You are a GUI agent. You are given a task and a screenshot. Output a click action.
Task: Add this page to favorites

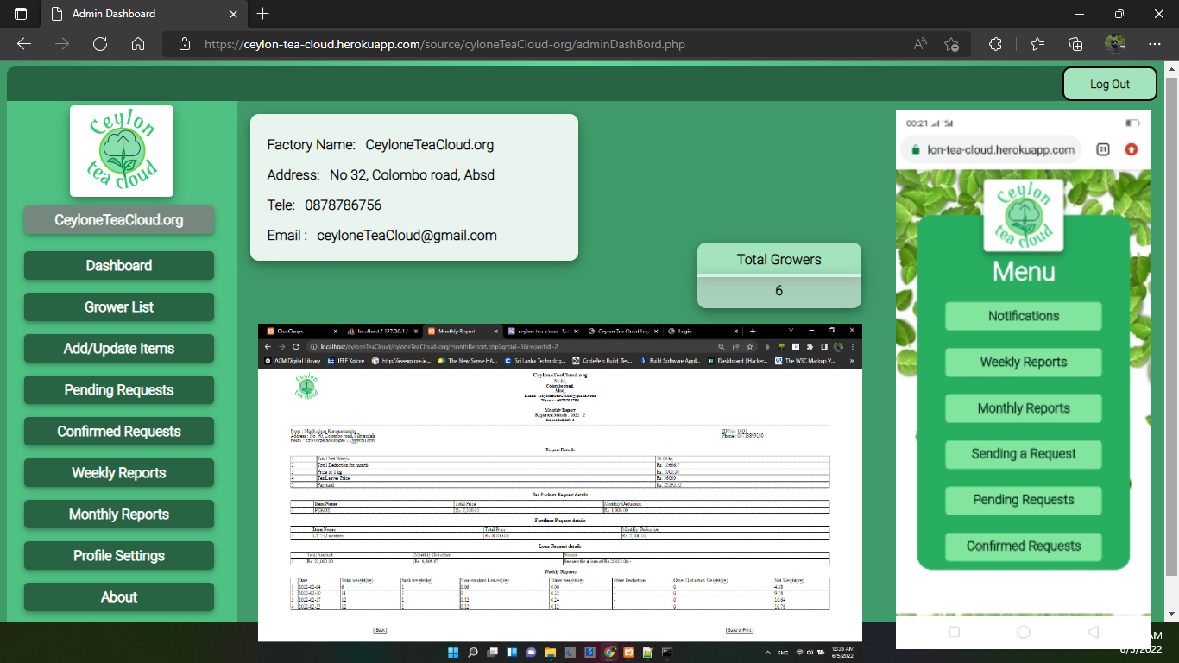[x=951, y=44]
